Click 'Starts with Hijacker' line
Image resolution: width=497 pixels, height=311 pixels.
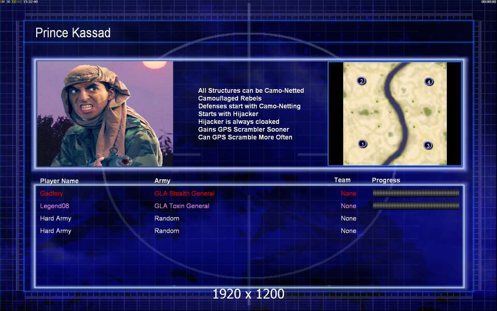coord(228,114)
